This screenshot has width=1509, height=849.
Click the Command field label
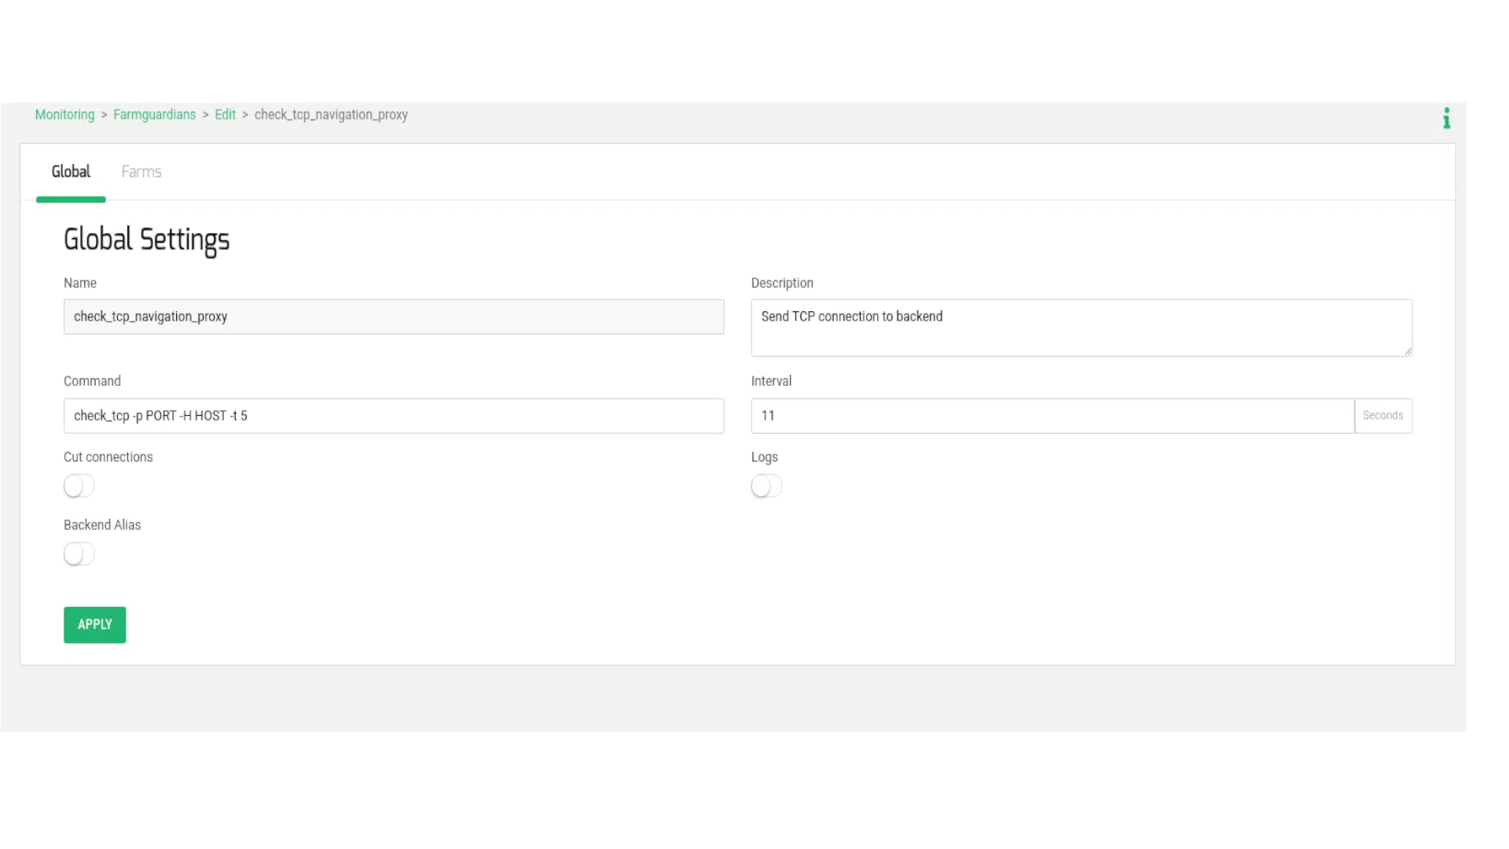point(92,381)
